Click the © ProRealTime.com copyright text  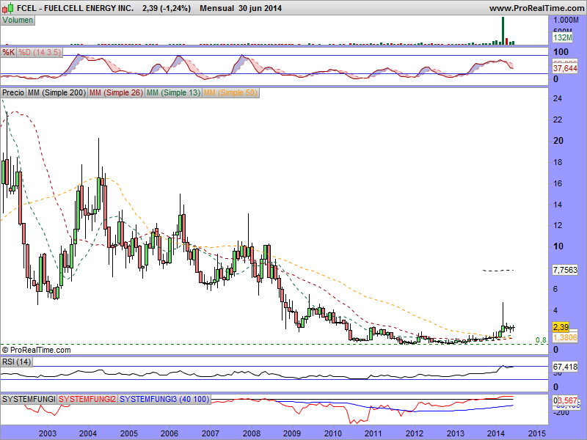tap(36, 351)
